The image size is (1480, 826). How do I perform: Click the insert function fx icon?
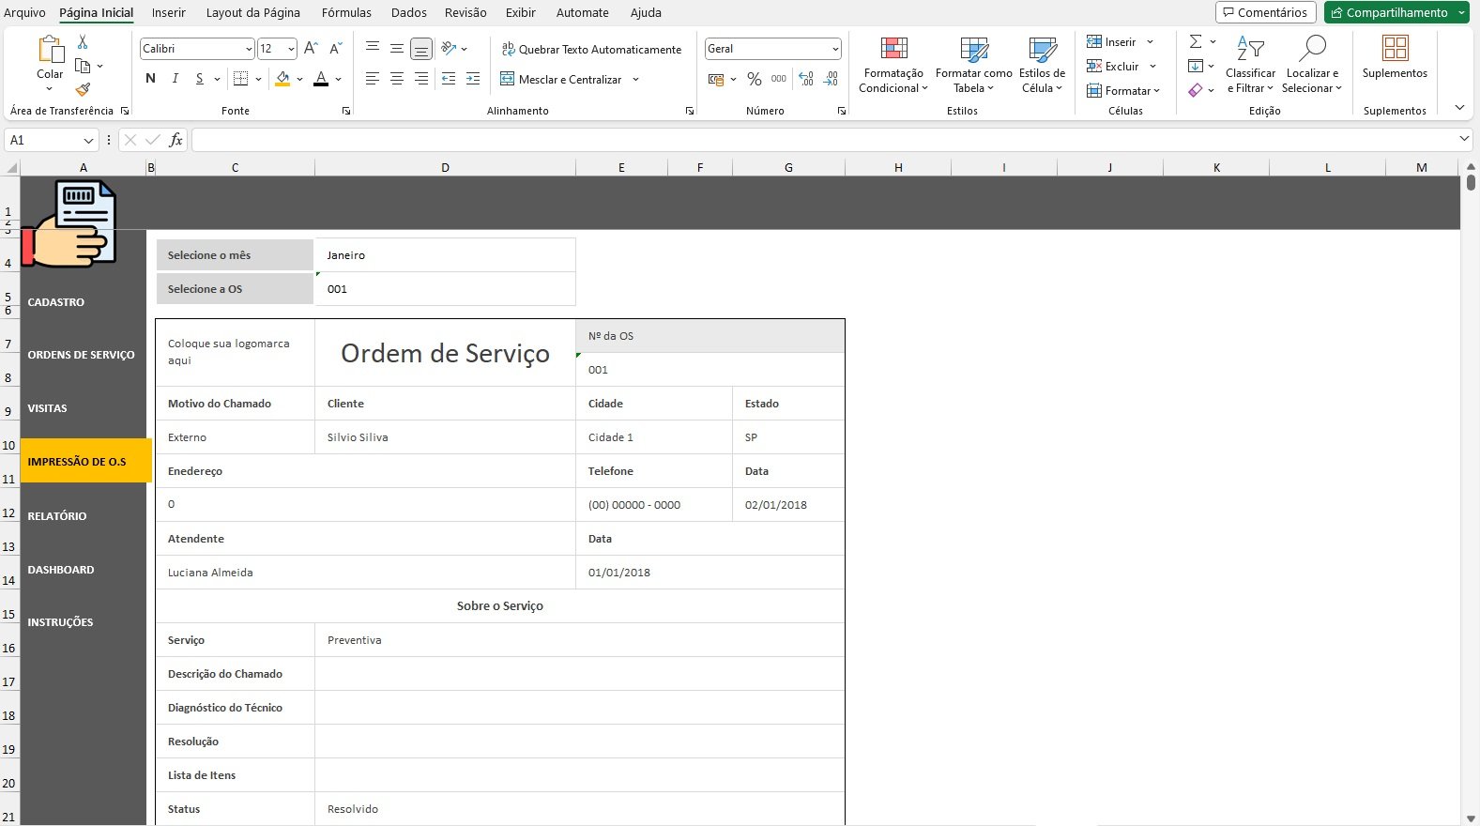[175, 140]
